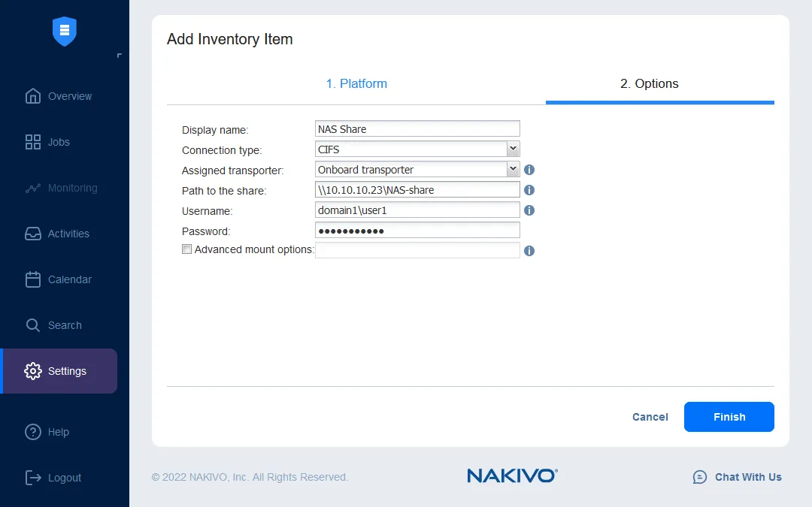The width and height of the screenshot is (812, 507).
Task: Show info tooltip for Path to the share
Action: coord(529,190)
